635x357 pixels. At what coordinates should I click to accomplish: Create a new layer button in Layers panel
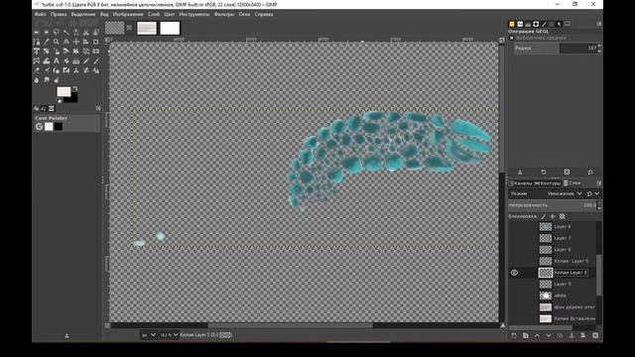click(514, 335)
